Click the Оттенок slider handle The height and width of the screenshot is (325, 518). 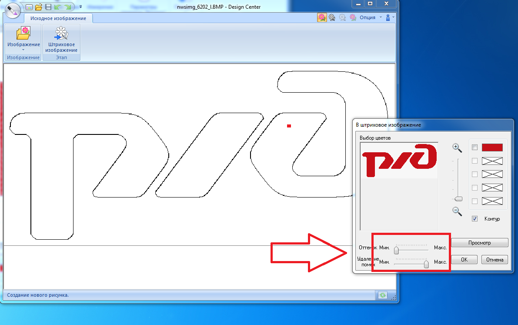(396, 250)
